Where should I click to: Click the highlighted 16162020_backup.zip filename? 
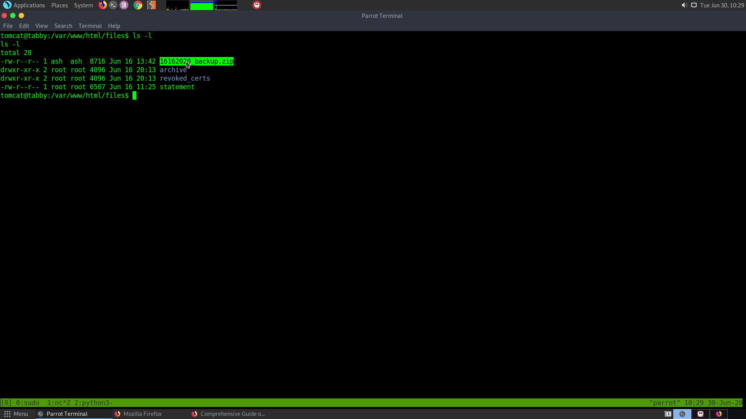[x=197, y=61]
